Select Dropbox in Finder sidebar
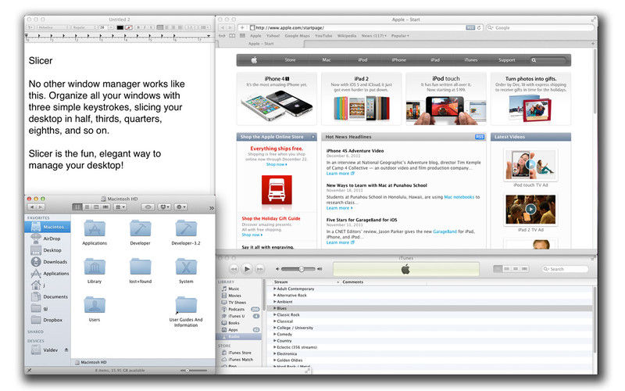Viewport: 625px width, 391px height. [47, 320]
